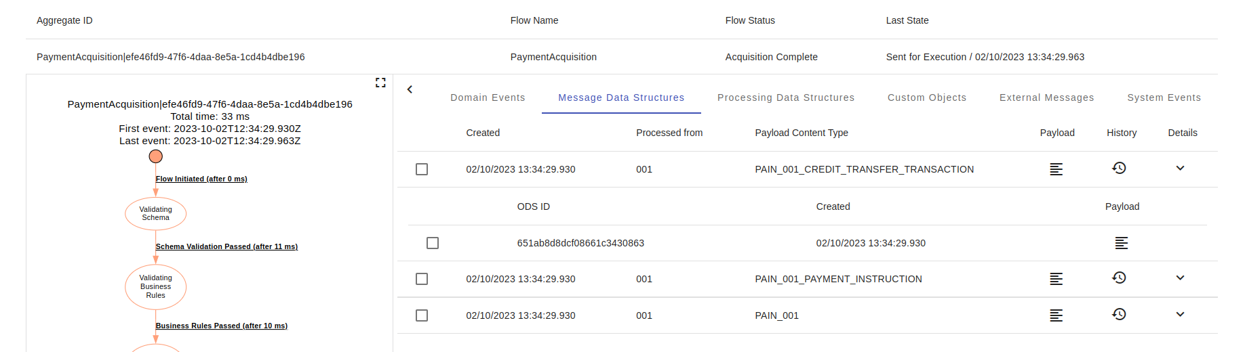The image size is (1245, 352).
Task: Check the PAIN_001_PAYMENT_INSTRUCTION row checkbox
Action: [x=422, y=279]
